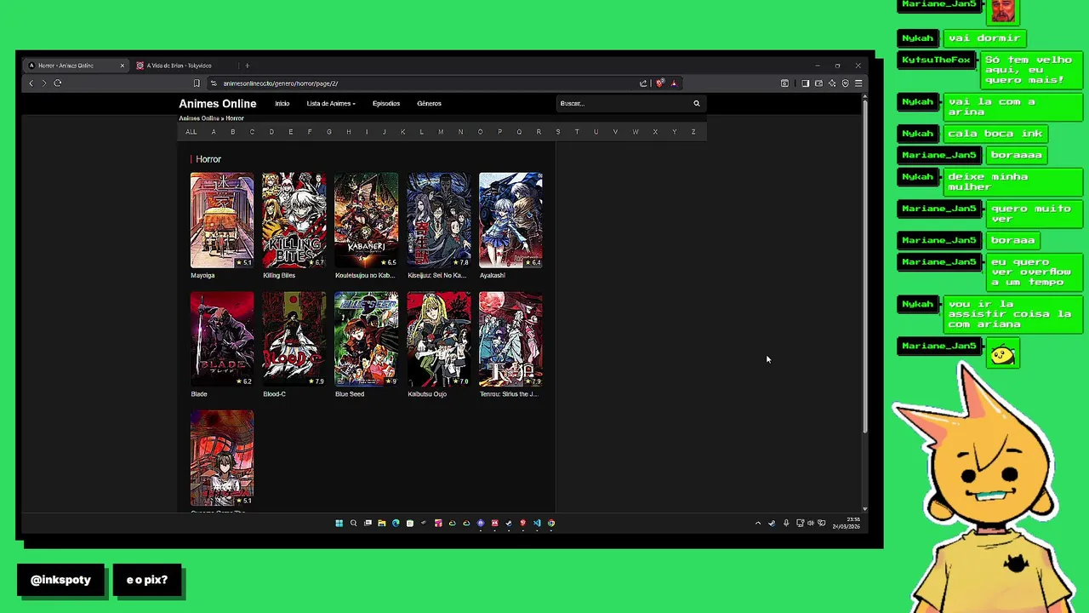Open Microsoft Edge from the taskbar
Viewport: 1089px width, 613px height.
pos(396,523)
